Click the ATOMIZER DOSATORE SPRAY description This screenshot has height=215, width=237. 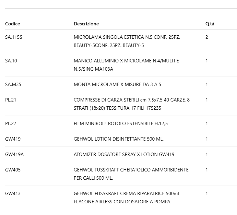click(124, 154)
